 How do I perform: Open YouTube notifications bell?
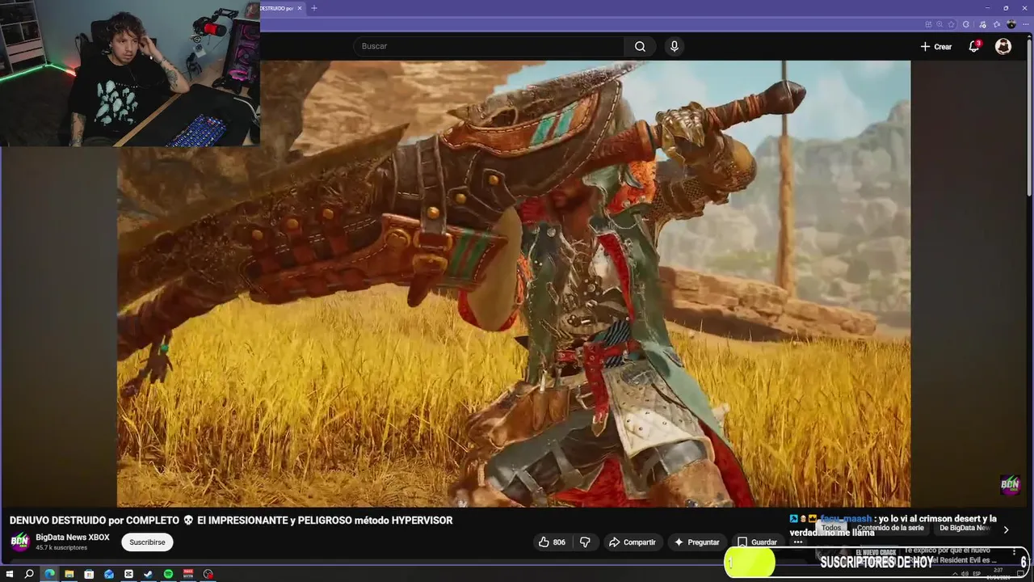pos(974,46)
